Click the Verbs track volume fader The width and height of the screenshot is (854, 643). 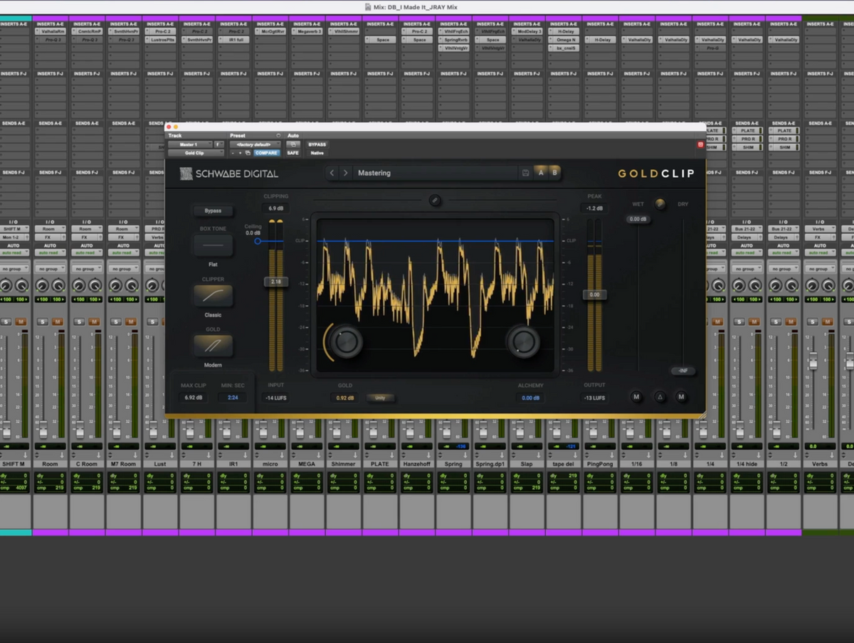click(x=813, y=361)
